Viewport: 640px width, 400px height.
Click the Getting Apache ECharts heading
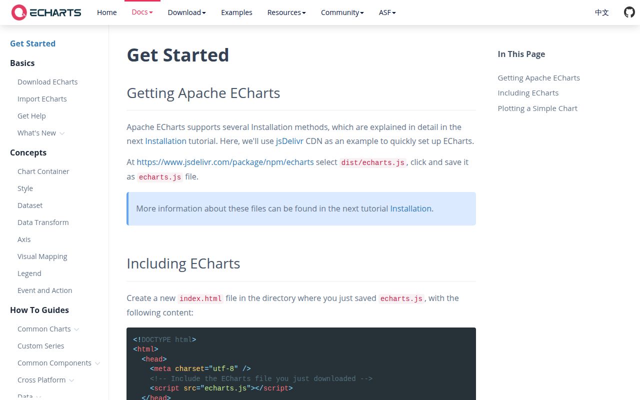click(x=203, y=93)
